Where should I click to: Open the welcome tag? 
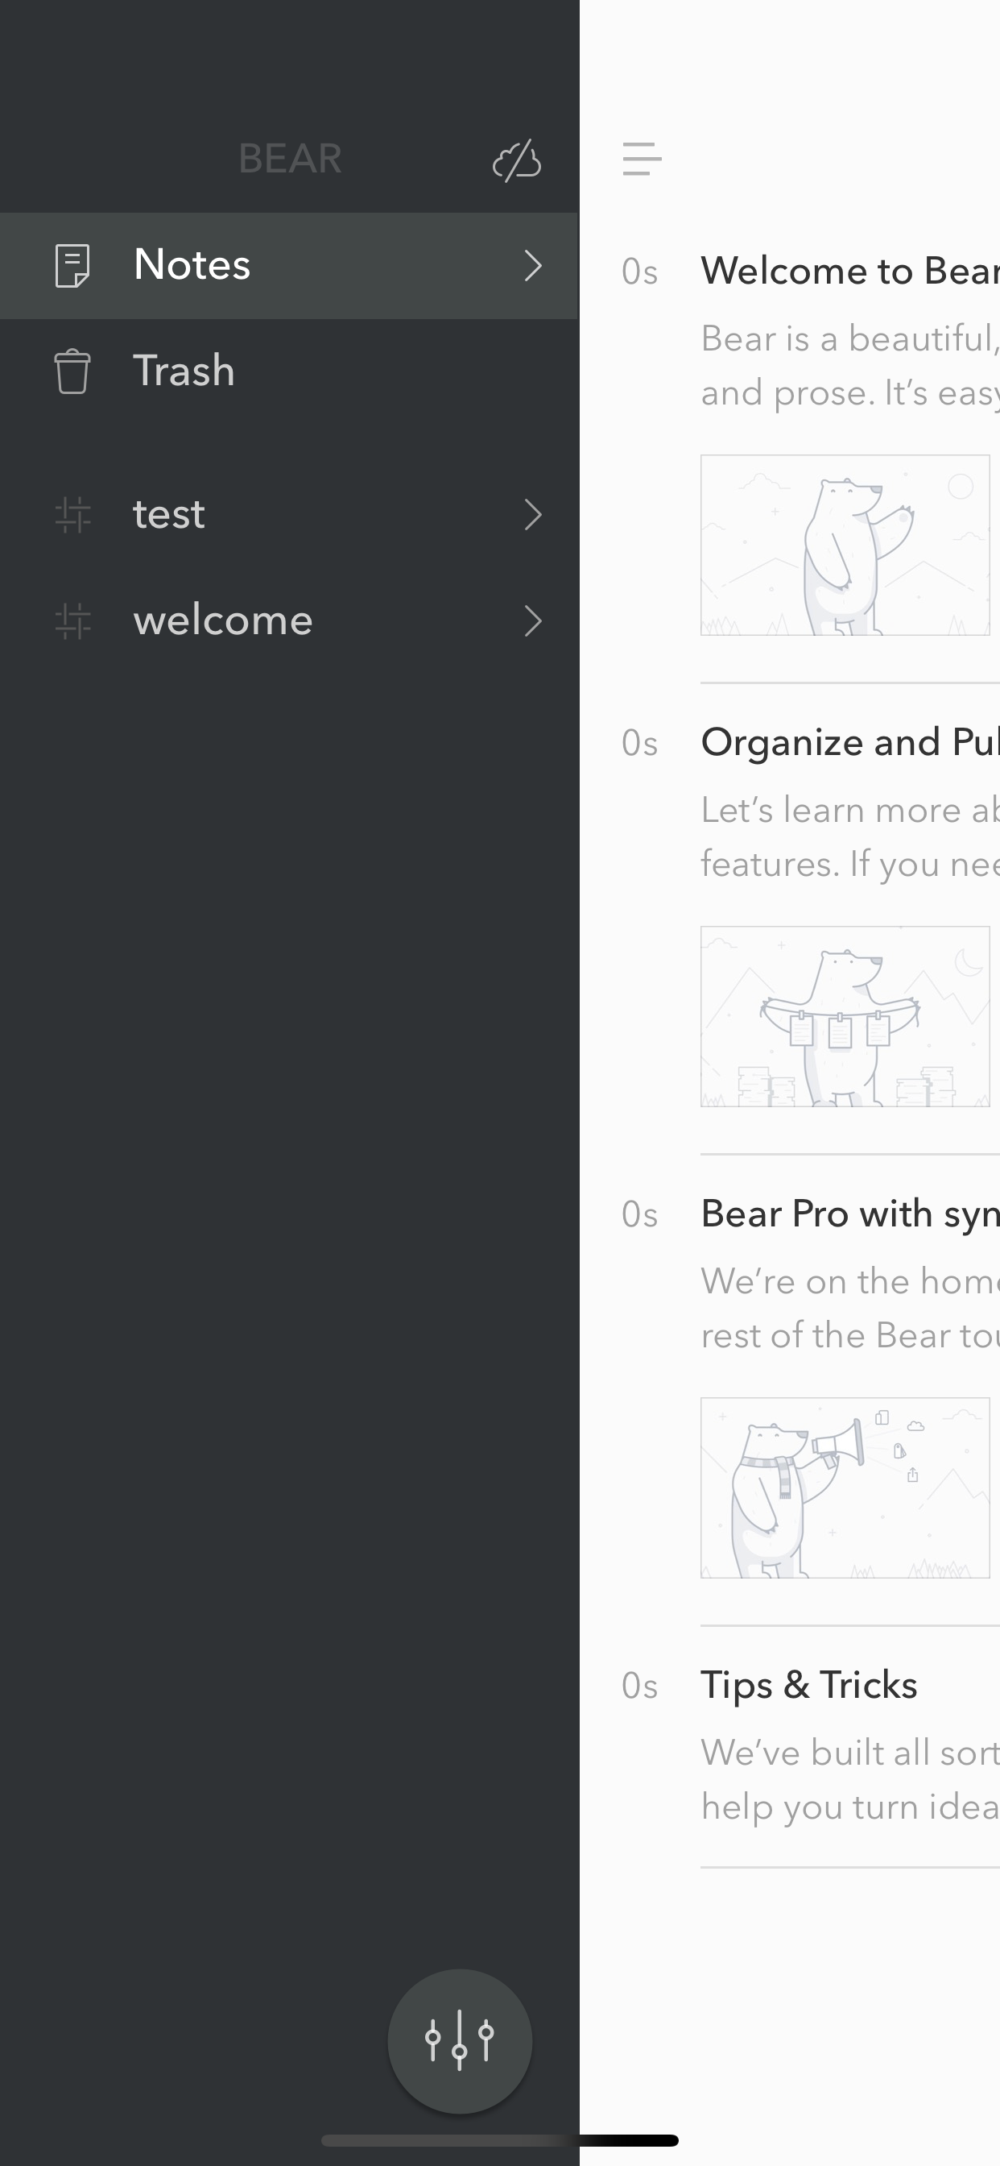click(289, 621)
